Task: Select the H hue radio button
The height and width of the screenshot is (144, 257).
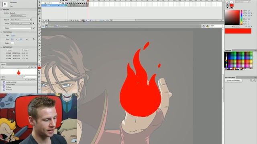Action: tap(244, 11)
